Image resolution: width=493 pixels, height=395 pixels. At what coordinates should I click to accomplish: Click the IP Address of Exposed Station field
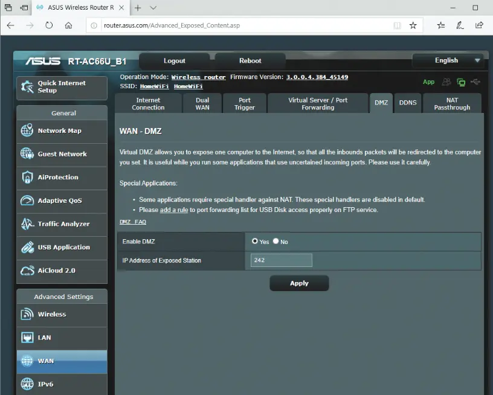(282, 260)
